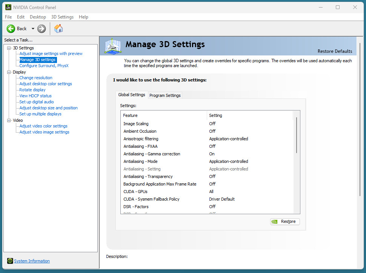Open View HDCP status task
Screen dimensions: 366x273
click(x=35, y=96)
